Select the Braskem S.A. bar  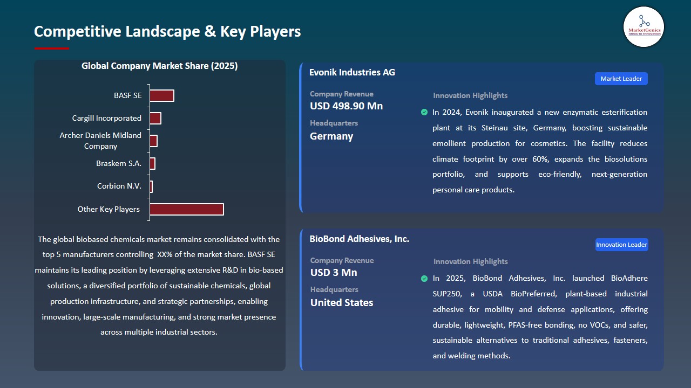tap(152, 163)
